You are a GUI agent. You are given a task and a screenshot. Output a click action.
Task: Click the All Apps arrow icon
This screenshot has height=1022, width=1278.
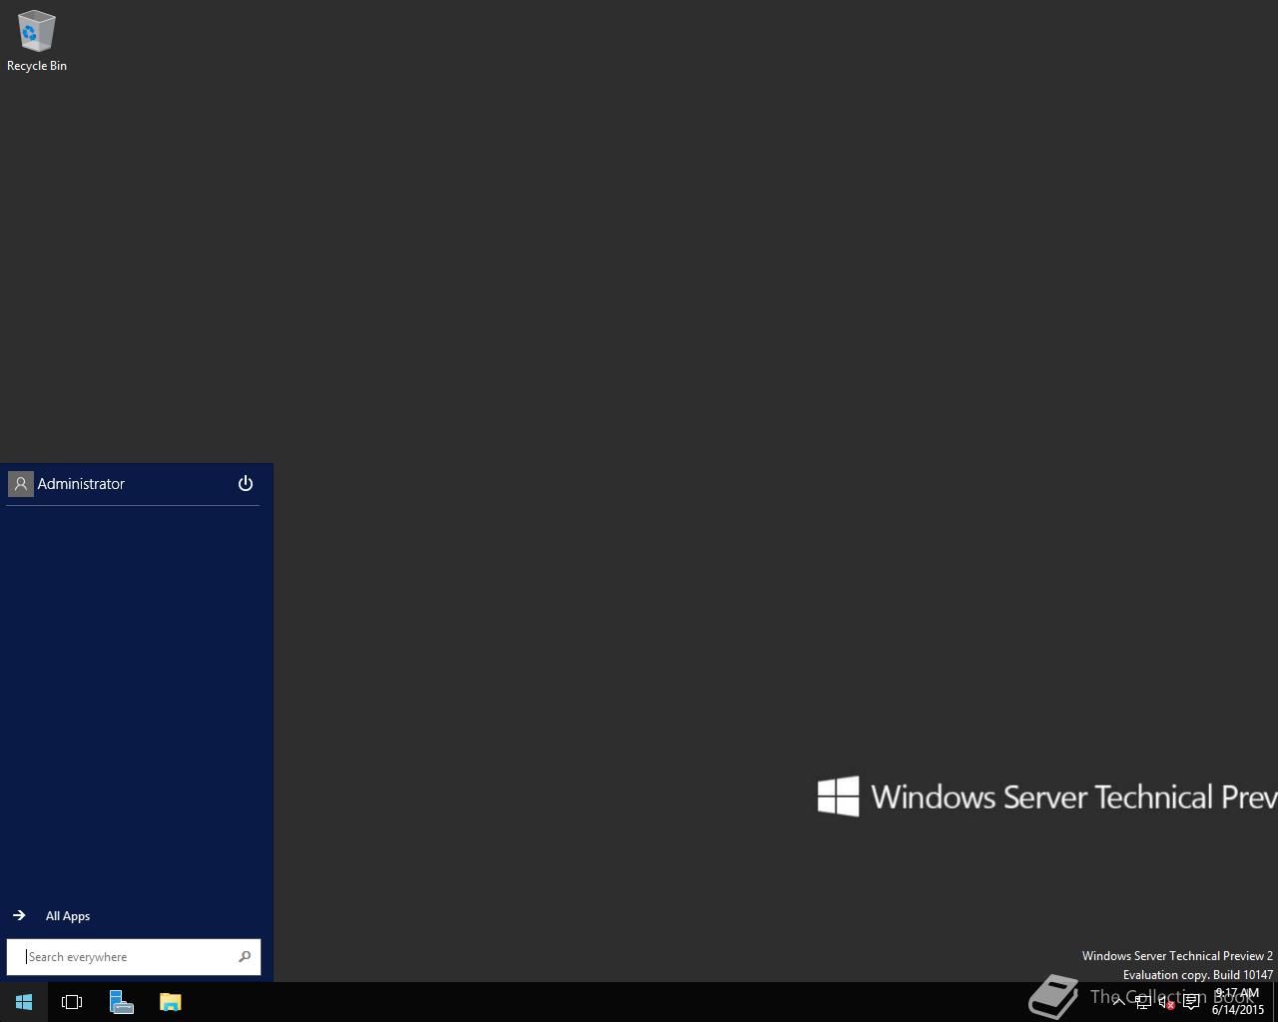point(19,915)
